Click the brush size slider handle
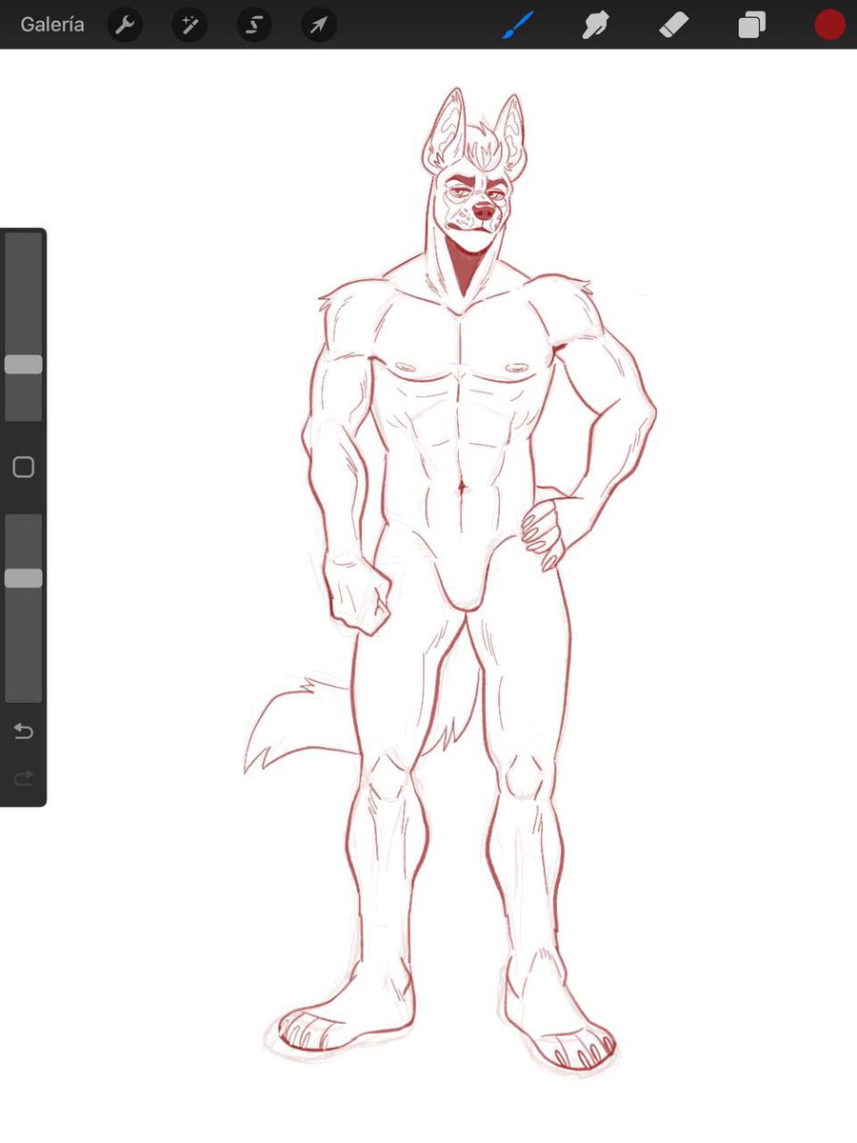 pyautogui.click(x=24, y=364)
